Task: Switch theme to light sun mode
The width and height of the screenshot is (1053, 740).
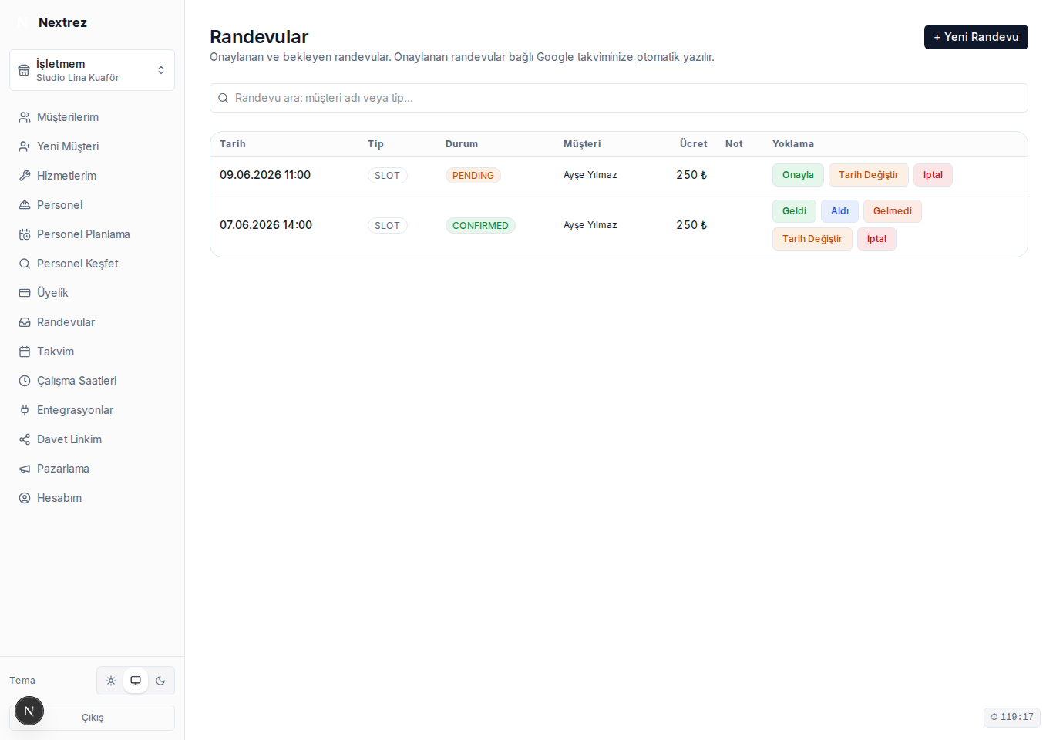Action: point(111,681)
